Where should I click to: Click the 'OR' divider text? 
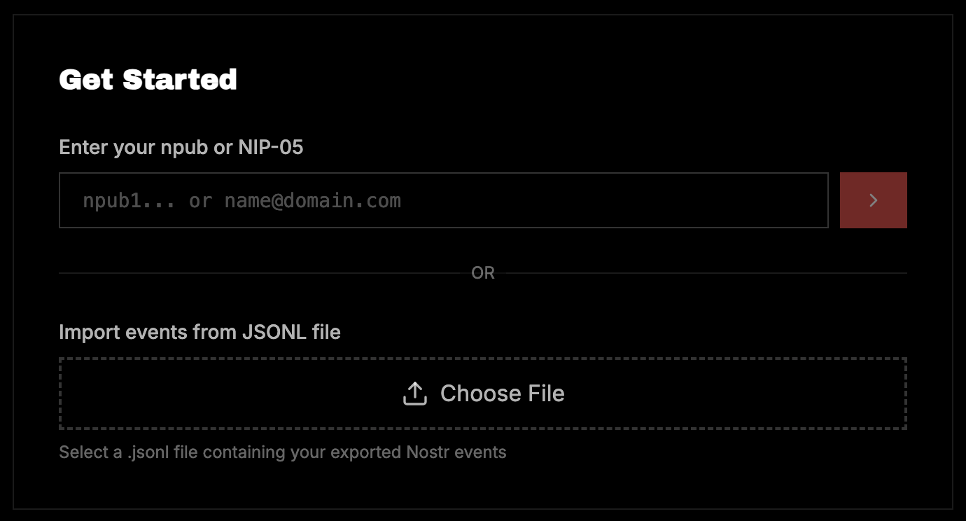point(483,273)
